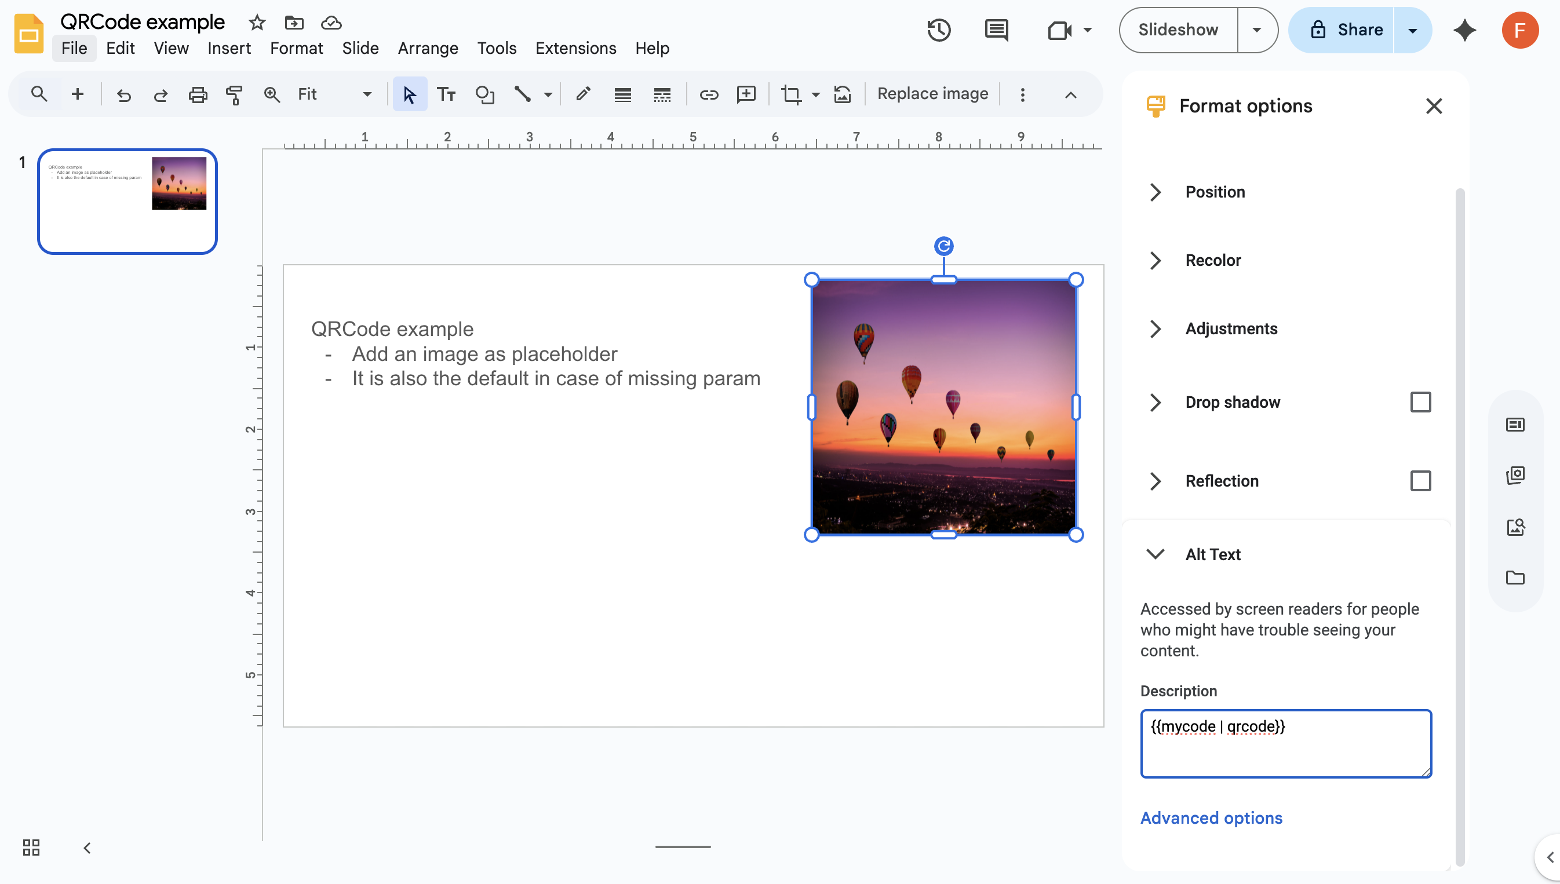Open the Arrange menu
The height and width of the screenshot is (884, 1560).
428,48
